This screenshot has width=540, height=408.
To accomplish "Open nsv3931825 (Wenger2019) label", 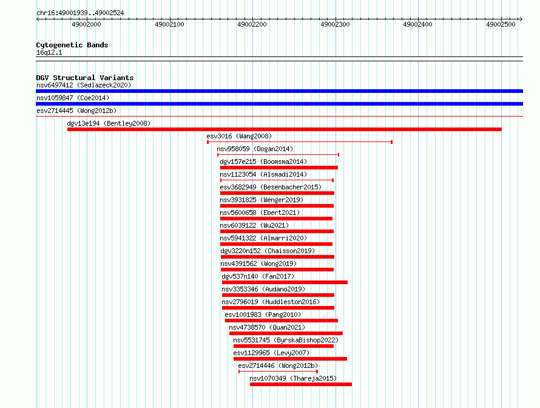I will pos(262,200).
